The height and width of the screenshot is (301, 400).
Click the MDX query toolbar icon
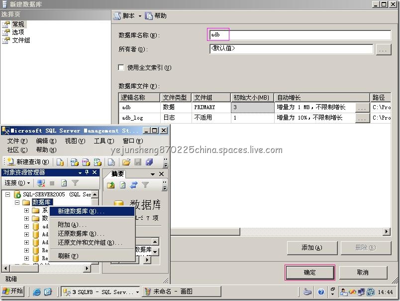coord(74,162)
